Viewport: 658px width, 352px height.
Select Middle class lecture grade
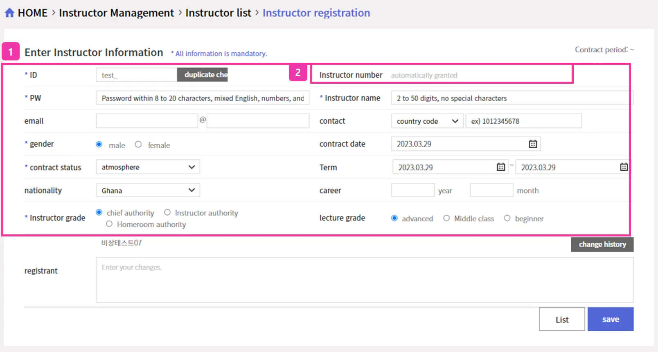point(446,218)
